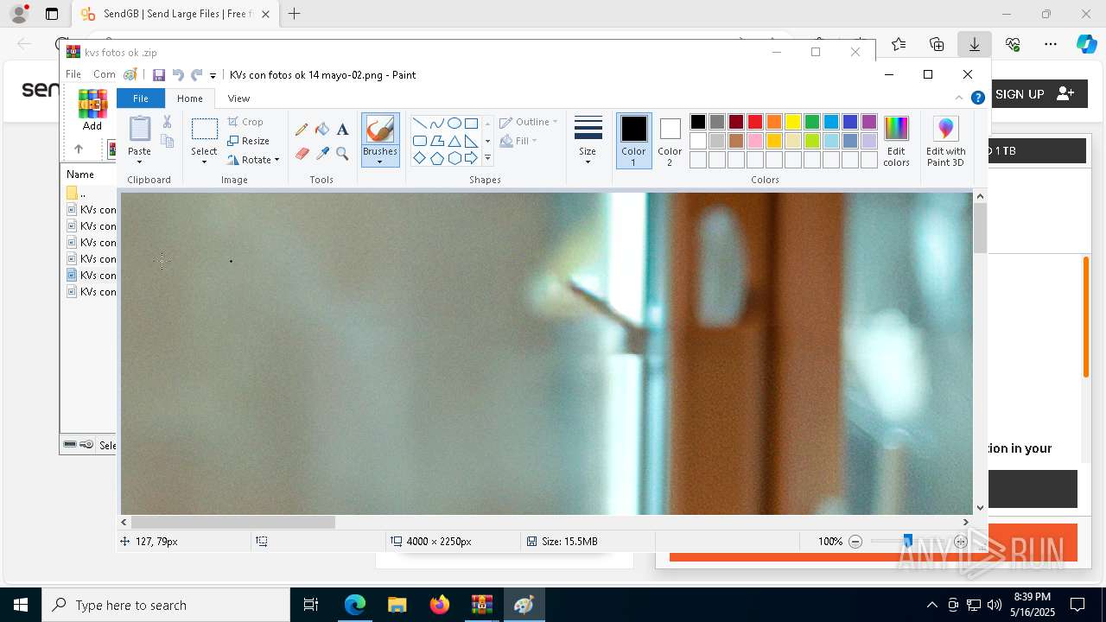Choose the Line shape
Viewport: 1106px width, 622px height.
[419, 123]
